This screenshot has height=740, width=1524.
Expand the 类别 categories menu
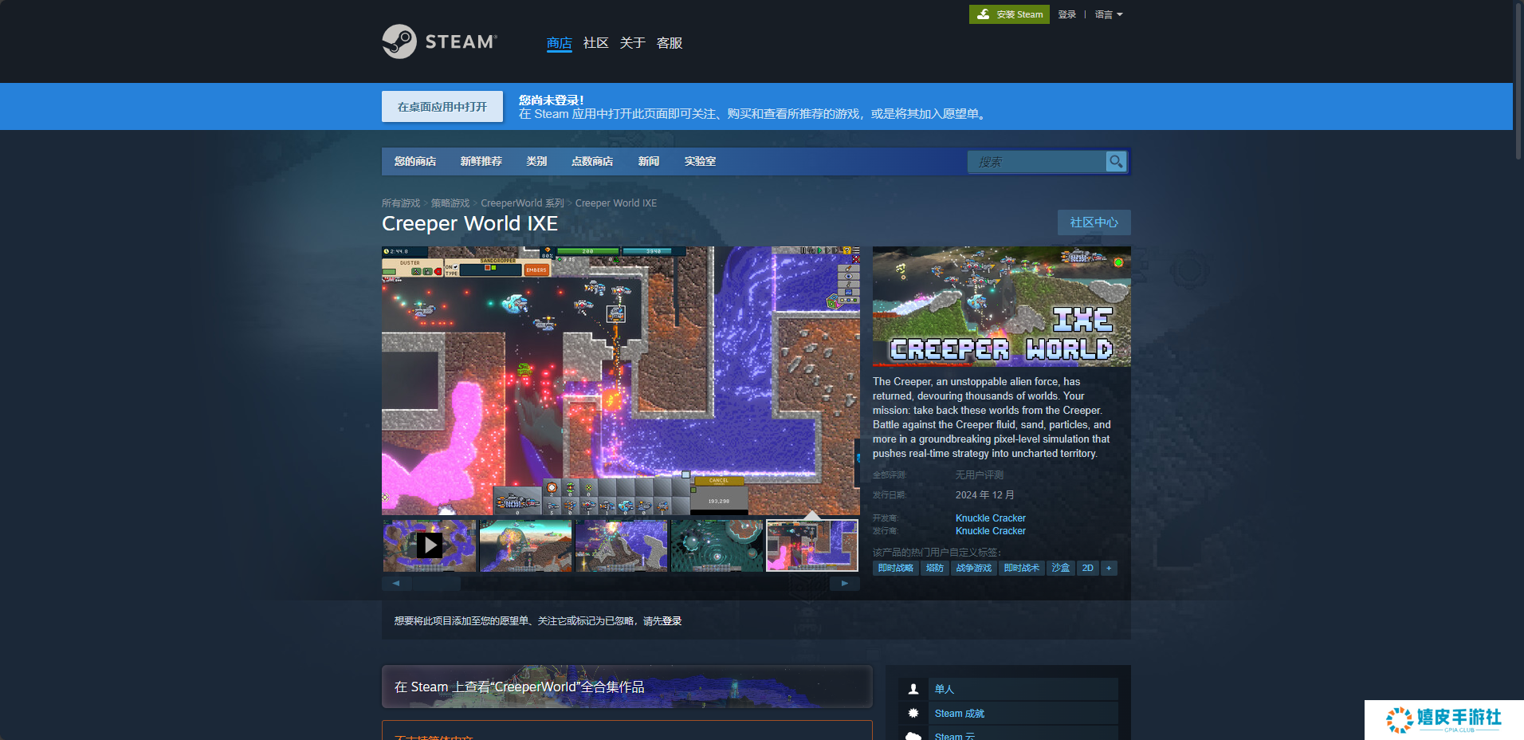click(x=536, y=161)
